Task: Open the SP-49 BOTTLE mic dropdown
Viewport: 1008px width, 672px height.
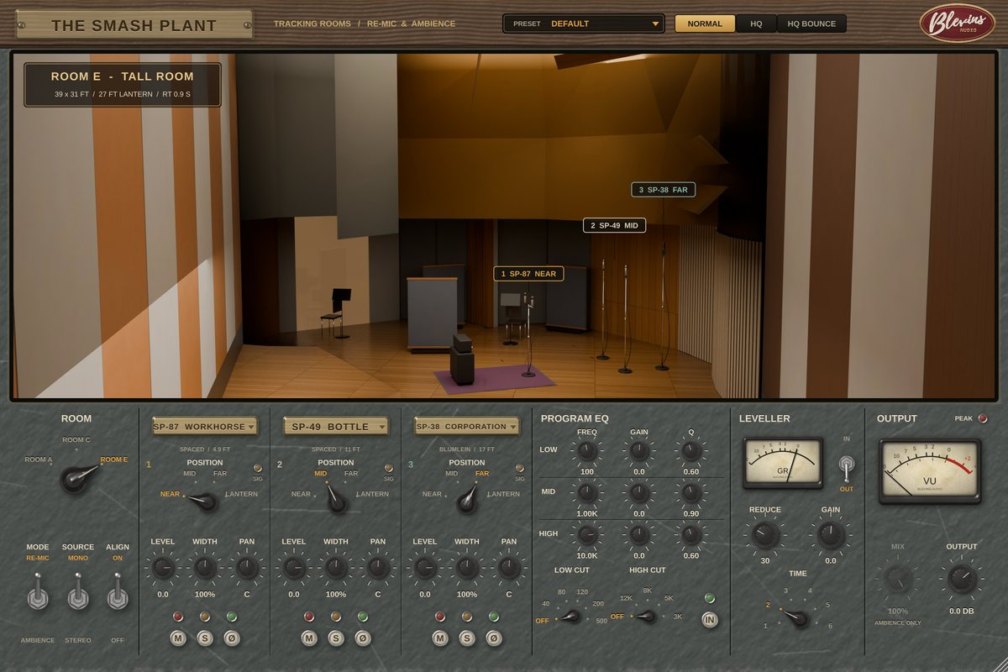Action: point(336,427)
